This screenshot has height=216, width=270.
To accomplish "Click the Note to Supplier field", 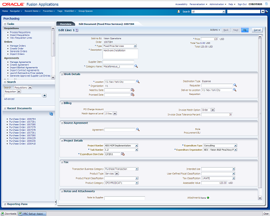I will point(124,198).
